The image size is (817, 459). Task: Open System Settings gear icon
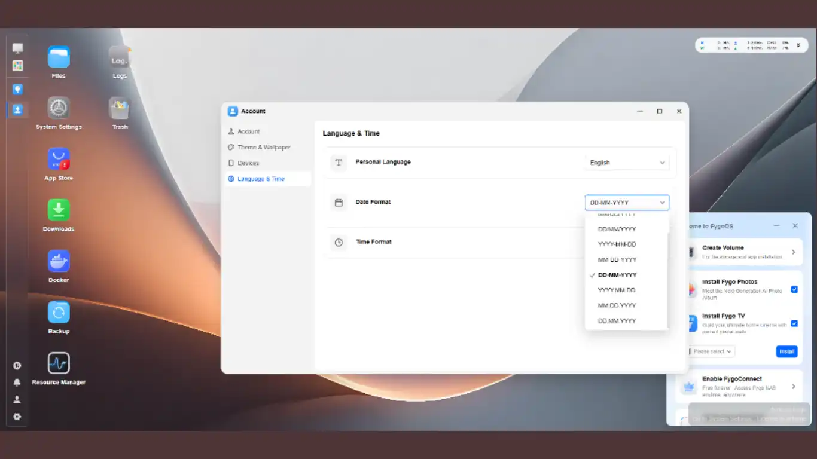click(x=59, y=108)
